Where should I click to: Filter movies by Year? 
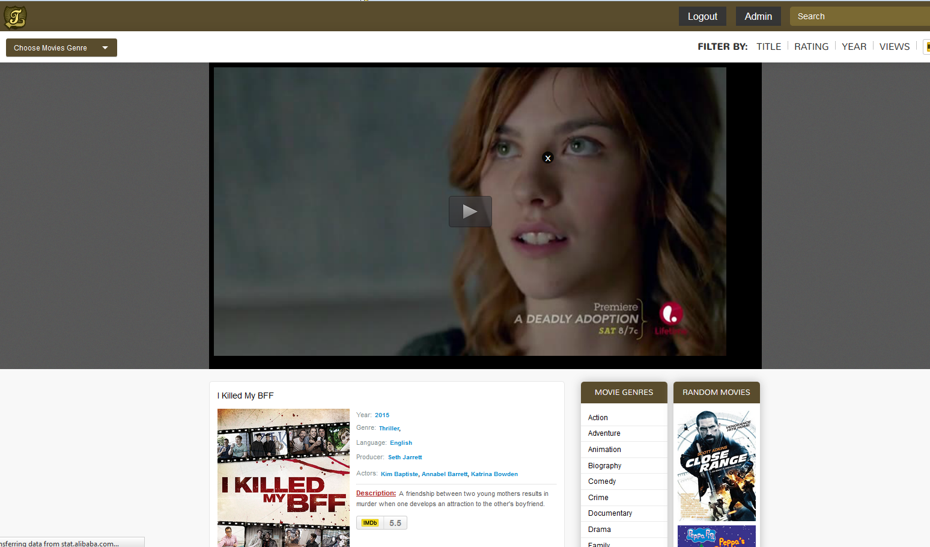[x=854, y=46]
